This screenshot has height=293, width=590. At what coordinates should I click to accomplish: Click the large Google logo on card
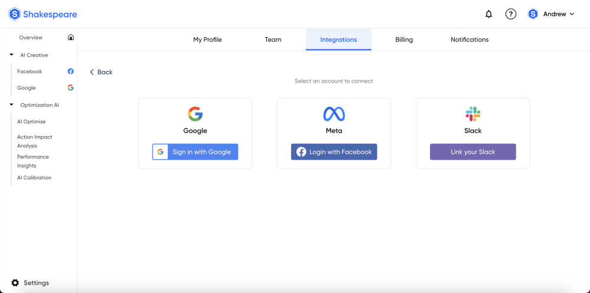[195, 114]
